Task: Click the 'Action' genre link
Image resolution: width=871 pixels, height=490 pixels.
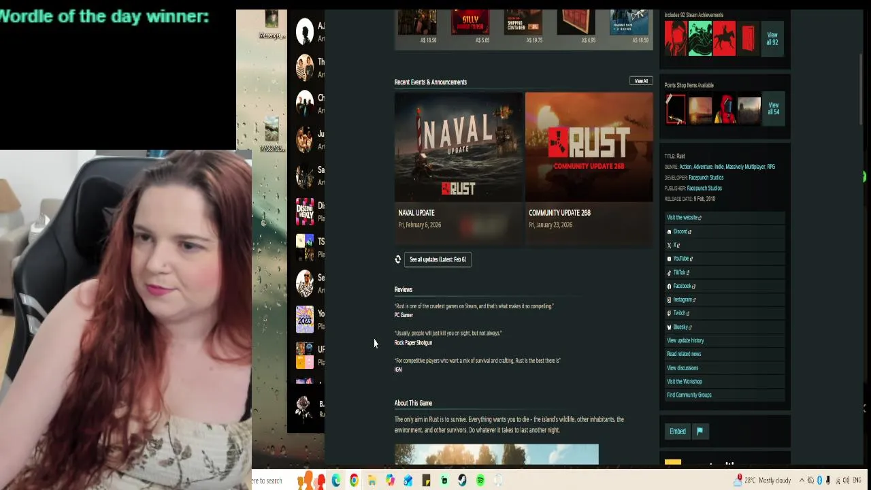Action: (685, 167)
